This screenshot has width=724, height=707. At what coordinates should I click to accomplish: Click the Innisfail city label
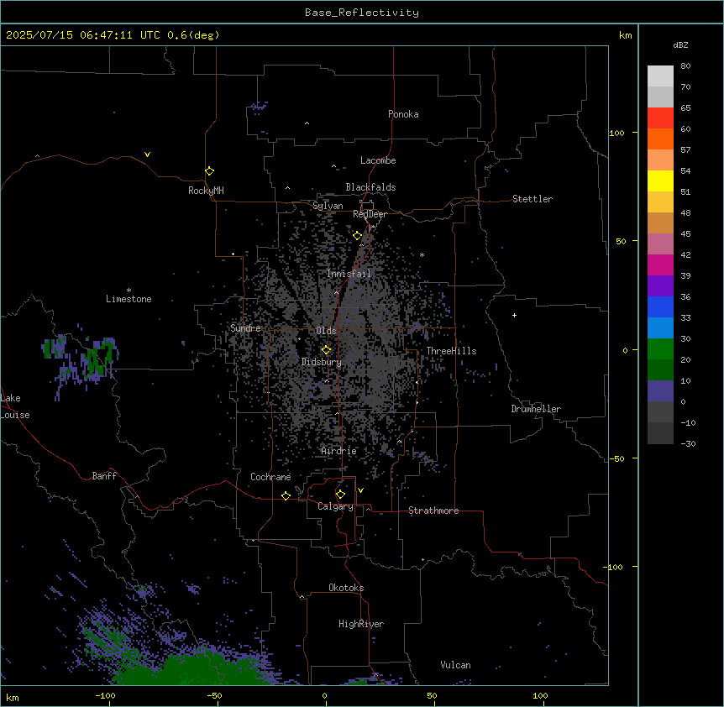[349, 274]
